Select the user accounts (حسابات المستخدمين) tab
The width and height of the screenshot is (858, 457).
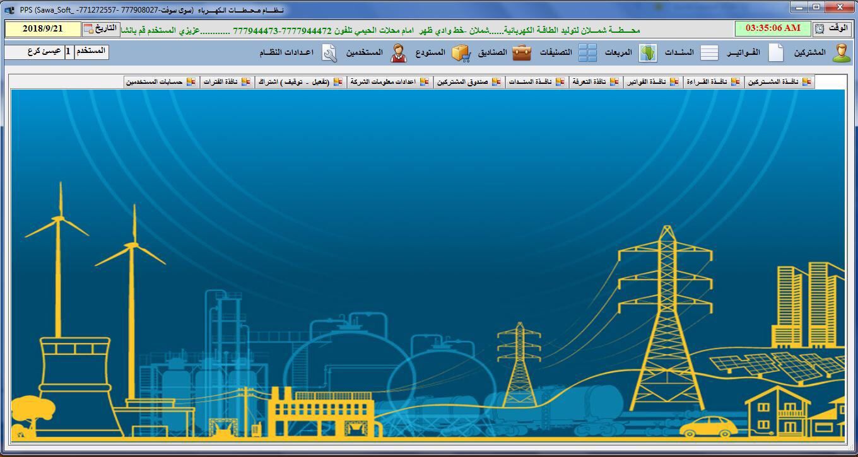pos(161,82)
